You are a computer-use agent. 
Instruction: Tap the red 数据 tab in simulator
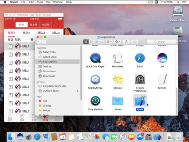46,118
